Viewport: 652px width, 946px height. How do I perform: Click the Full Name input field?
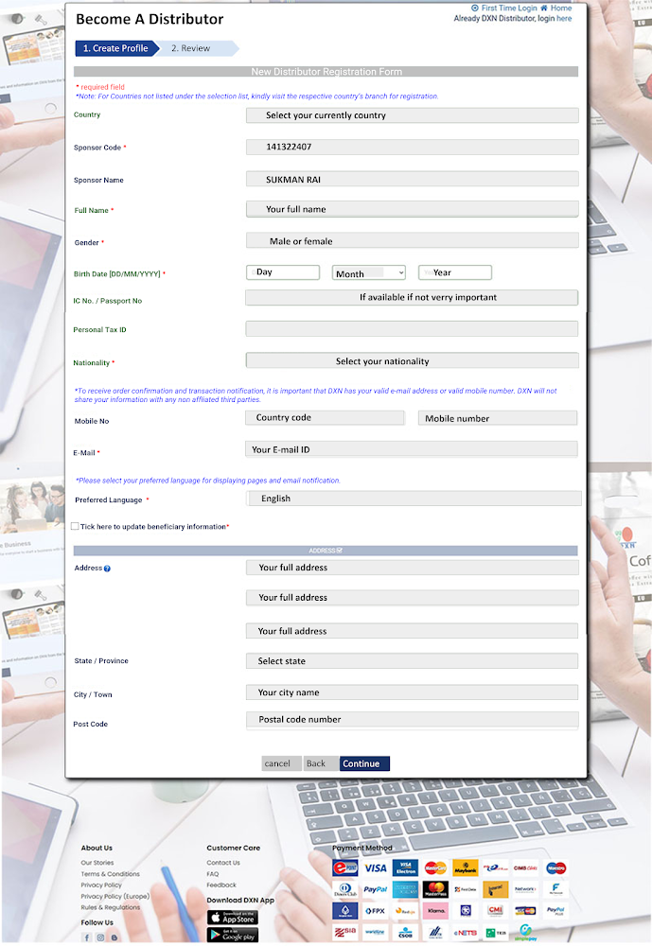[413, 209]
